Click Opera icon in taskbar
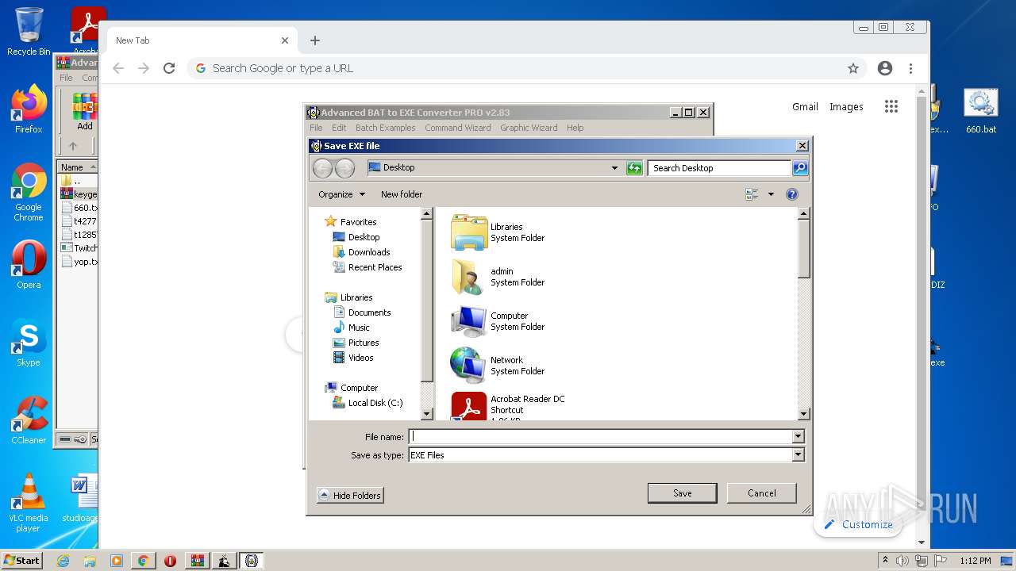 pyautogui.click(x=170, y=561)
